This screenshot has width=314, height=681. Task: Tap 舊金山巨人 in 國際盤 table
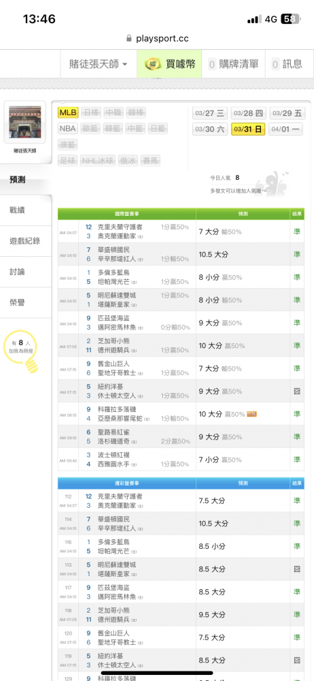(114, 364)
